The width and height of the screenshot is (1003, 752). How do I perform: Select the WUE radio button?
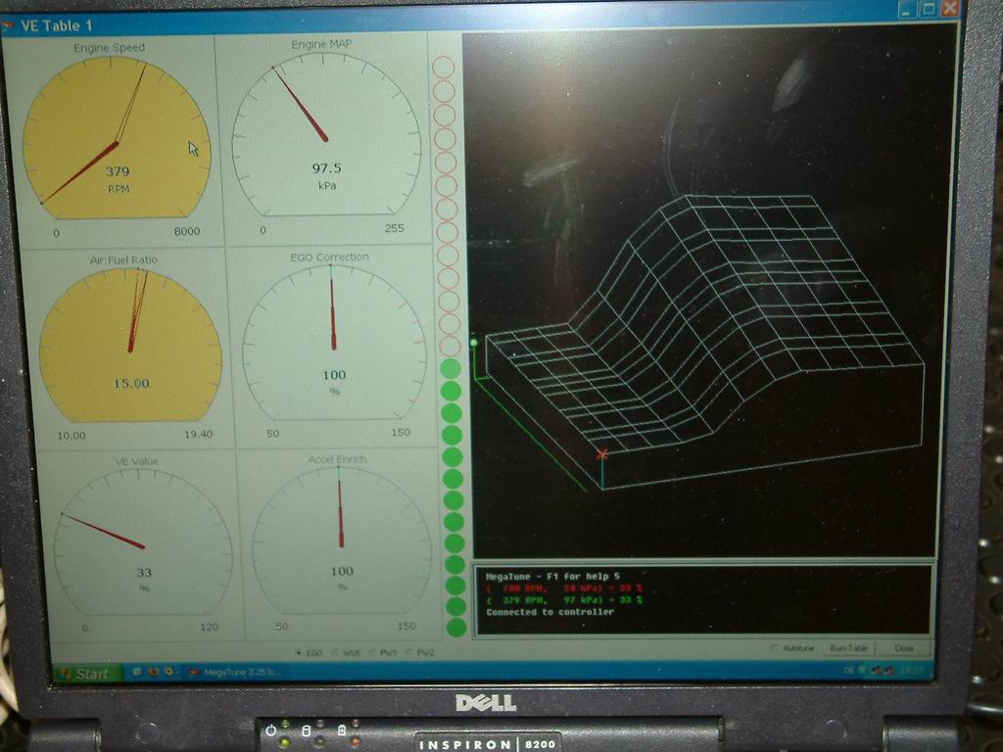tap(335, 652)
